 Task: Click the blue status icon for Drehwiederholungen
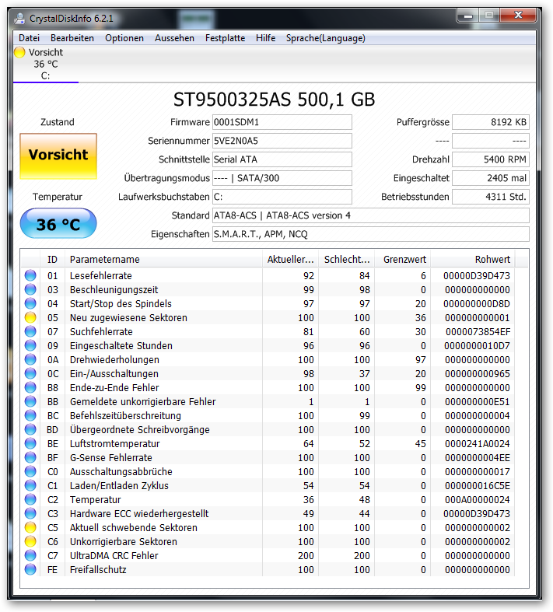(30, 359)
